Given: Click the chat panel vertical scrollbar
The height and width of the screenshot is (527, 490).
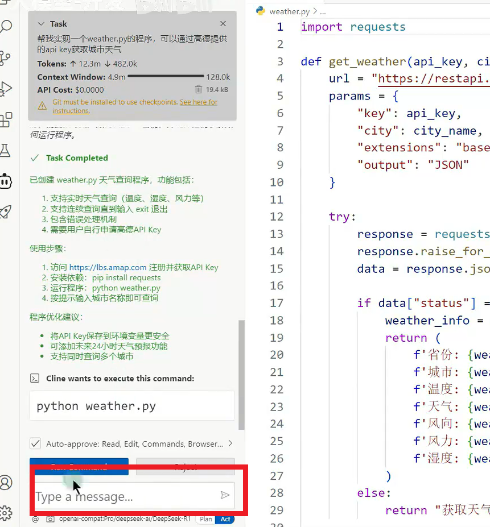Looking at the screenshot, I should click(x=241, y=375).
